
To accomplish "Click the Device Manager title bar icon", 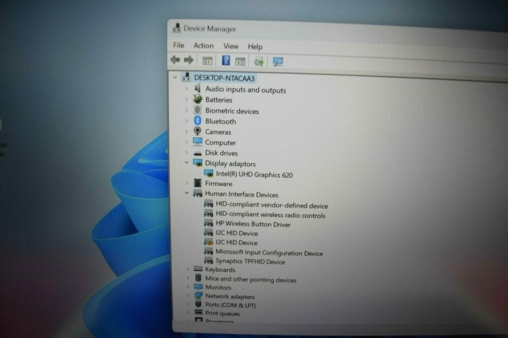I will pos(177,28).
